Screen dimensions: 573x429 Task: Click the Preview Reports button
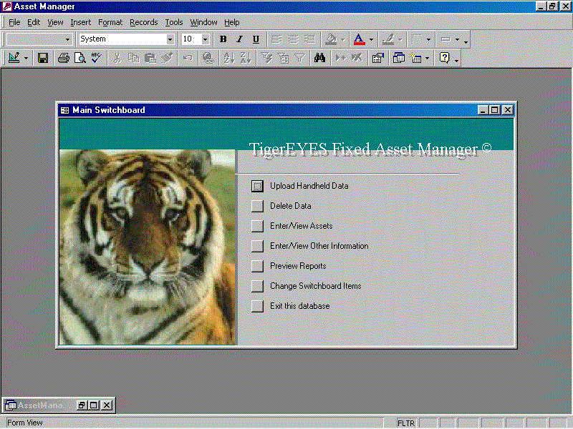[257, 266]
